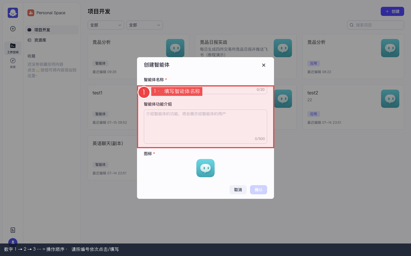Open the rightmost 竞品分析 card icon
Screen dimensions: 411x256
click(x=390, y=48)
